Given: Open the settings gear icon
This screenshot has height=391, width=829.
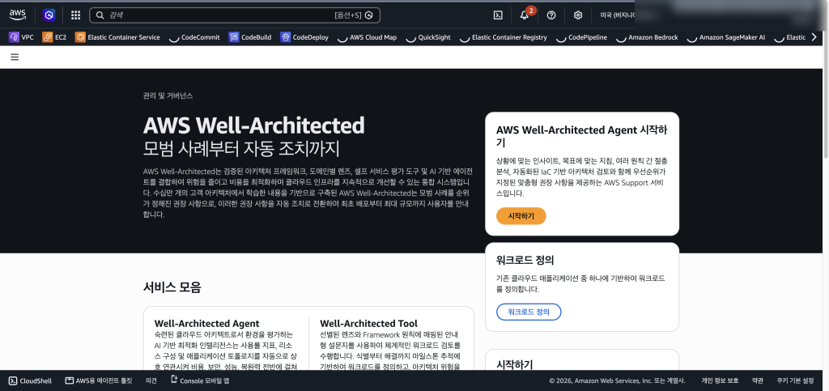Looking at the screenshot, I should point(578,15).
